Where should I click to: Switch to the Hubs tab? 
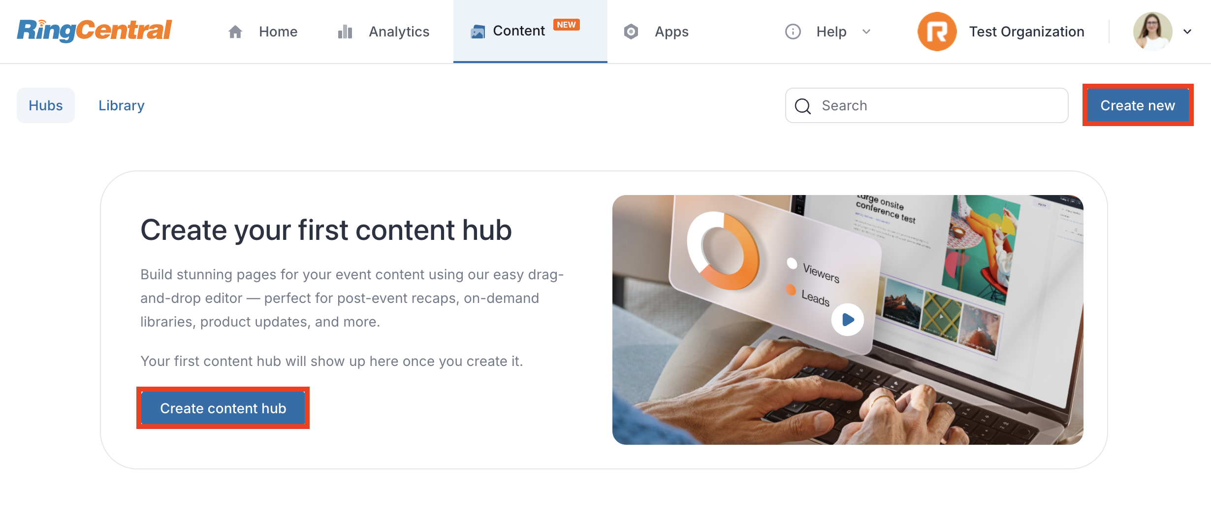coord(46,105)
